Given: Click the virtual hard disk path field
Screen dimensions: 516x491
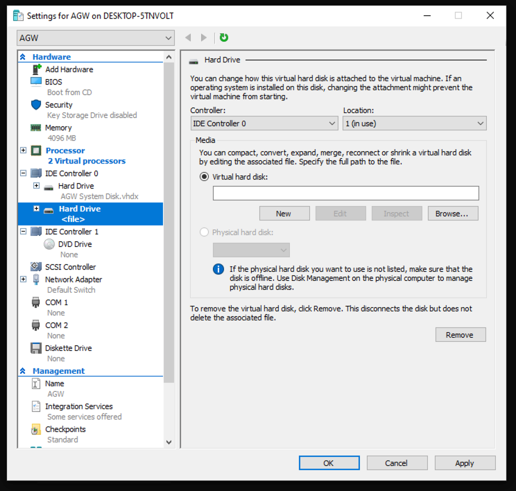Looking at the screenshot, I should (345, 193).
